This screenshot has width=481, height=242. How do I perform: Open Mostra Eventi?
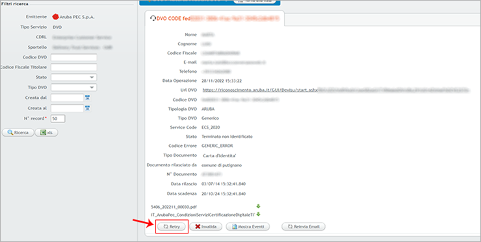(x=248, y=226)
